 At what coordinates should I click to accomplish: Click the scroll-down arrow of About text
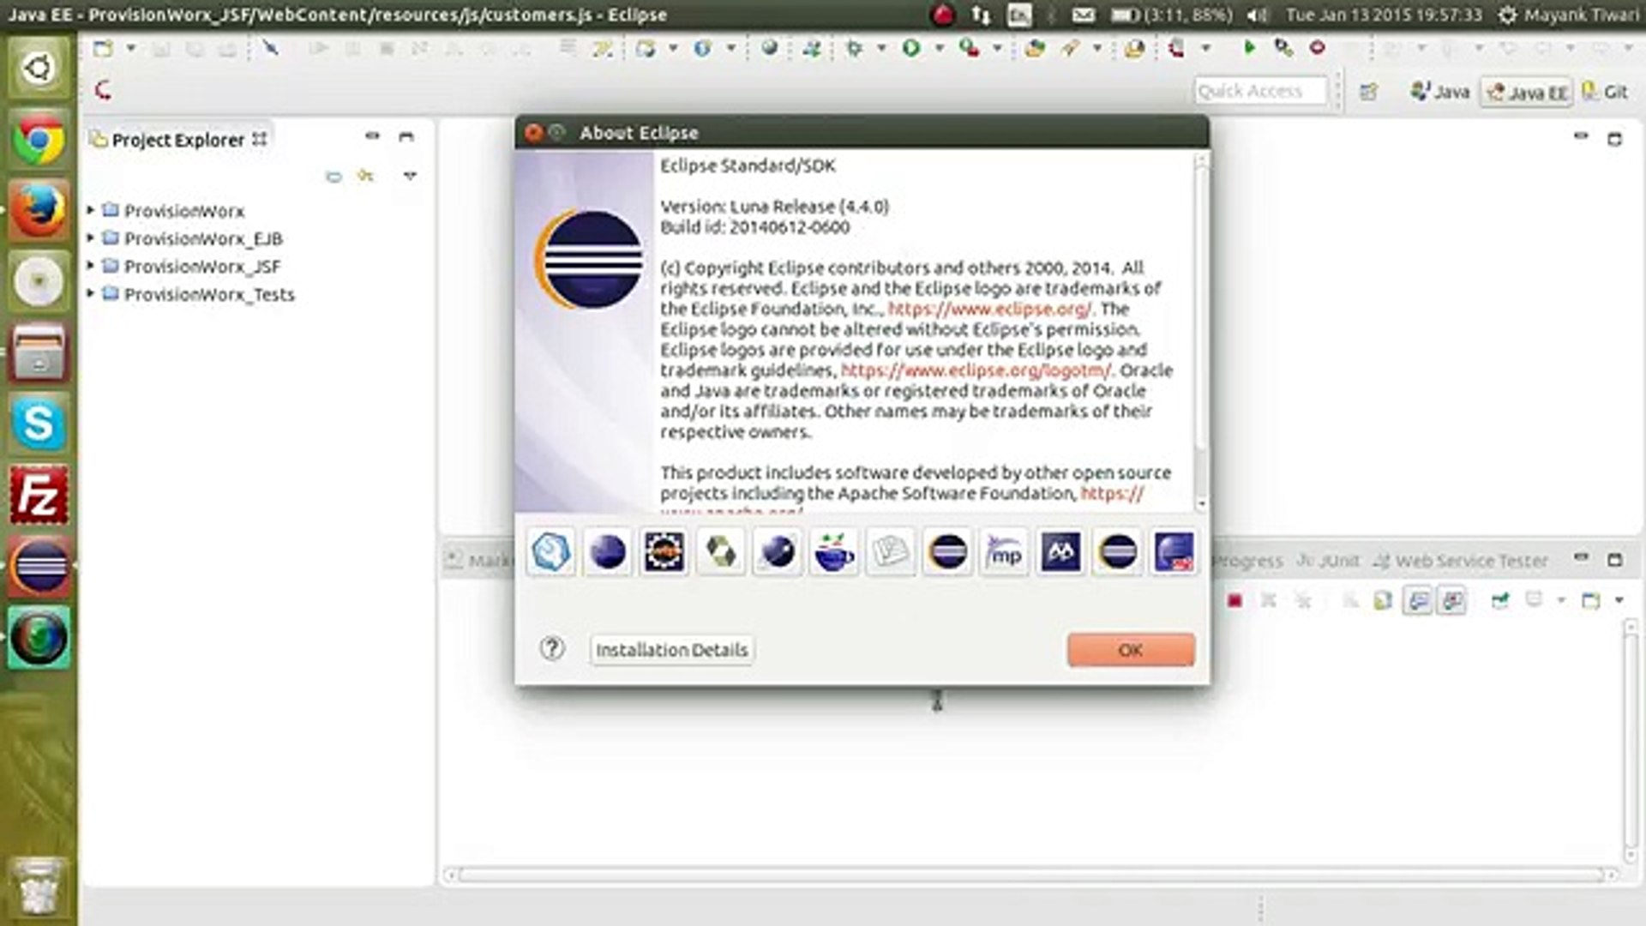pyautogui.click(x=1201, y=504)
